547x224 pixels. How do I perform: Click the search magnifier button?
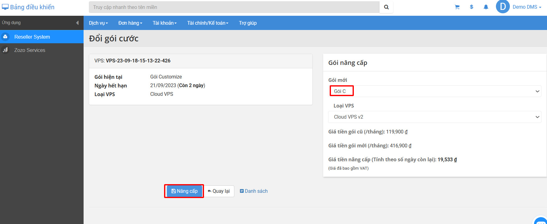[386, 7]
